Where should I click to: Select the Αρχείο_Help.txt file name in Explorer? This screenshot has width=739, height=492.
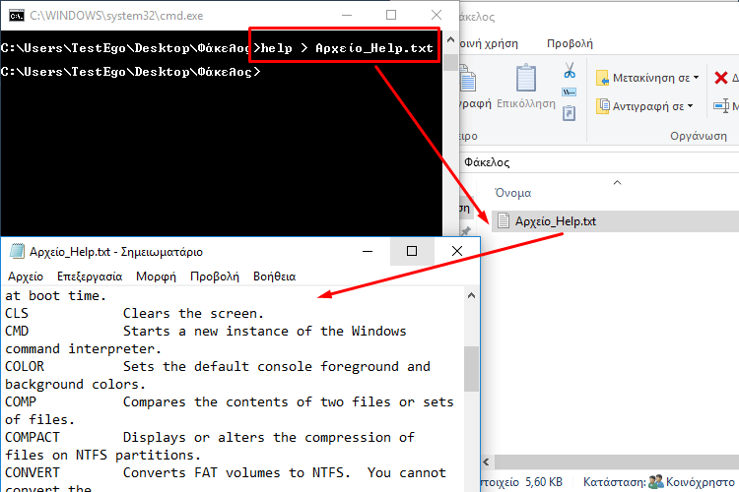[555, 221]
